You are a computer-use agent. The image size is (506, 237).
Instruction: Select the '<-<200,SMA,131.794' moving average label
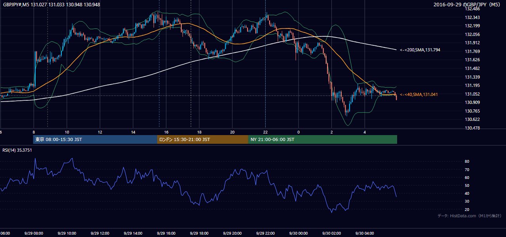[420, 50]
